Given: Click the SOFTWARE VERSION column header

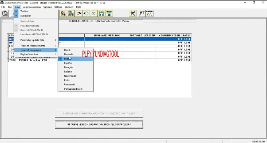Looking at the screenshot, I should 138,35.
